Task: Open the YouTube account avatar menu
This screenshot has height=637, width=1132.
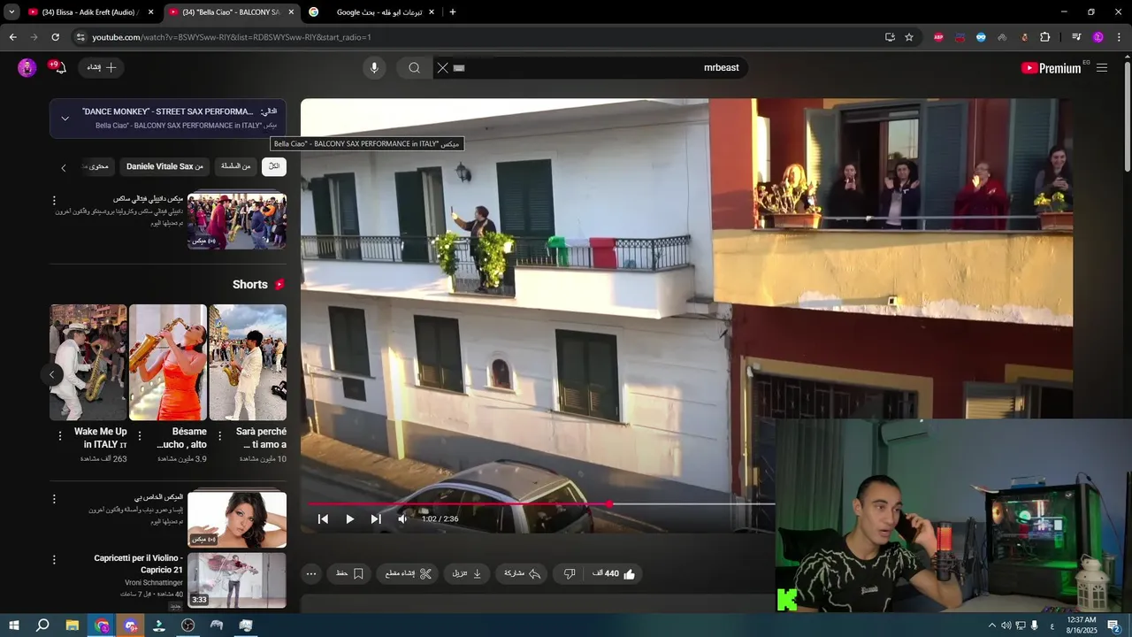Action: (27, 68)
